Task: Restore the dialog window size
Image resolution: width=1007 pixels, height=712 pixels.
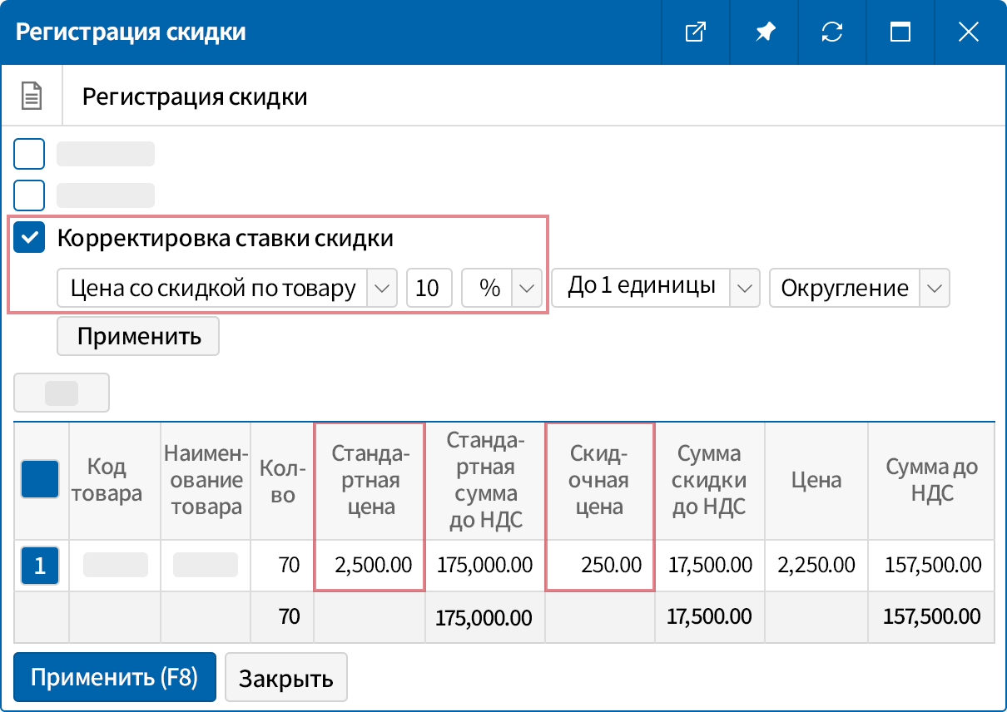Action: [x=900, y=32]
